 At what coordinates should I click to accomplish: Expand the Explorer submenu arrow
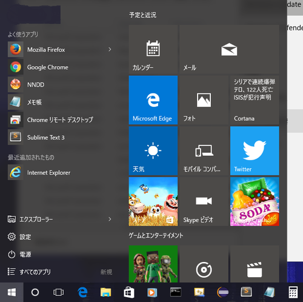point(110,219)
